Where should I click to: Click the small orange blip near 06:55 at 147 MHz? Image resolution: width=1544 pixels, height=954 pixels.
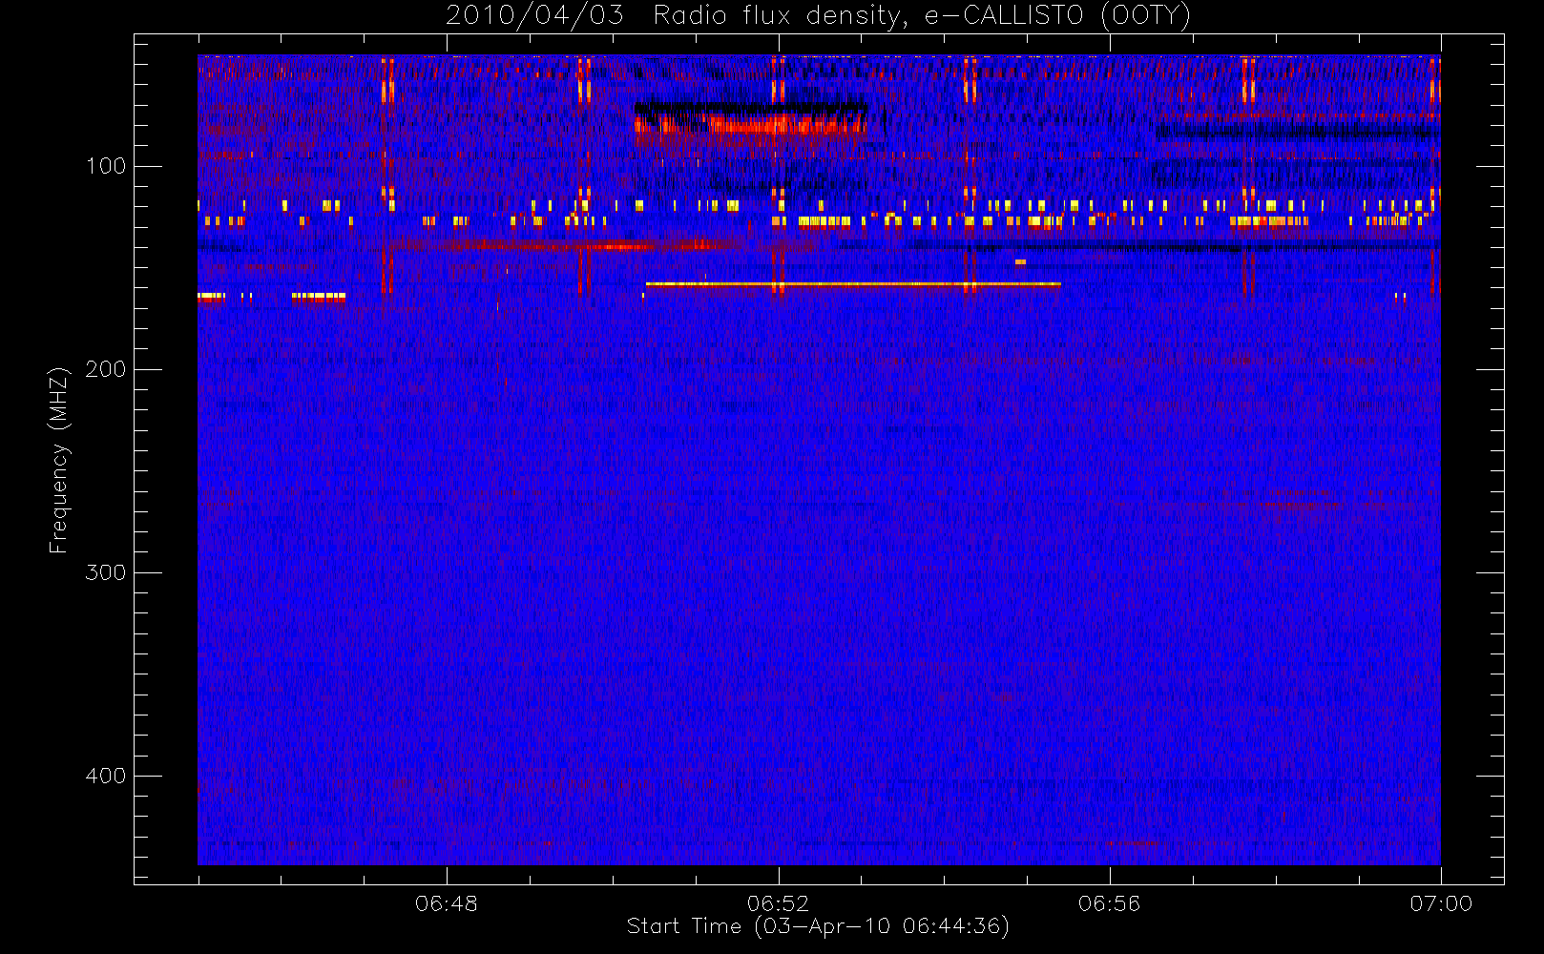1020,261
